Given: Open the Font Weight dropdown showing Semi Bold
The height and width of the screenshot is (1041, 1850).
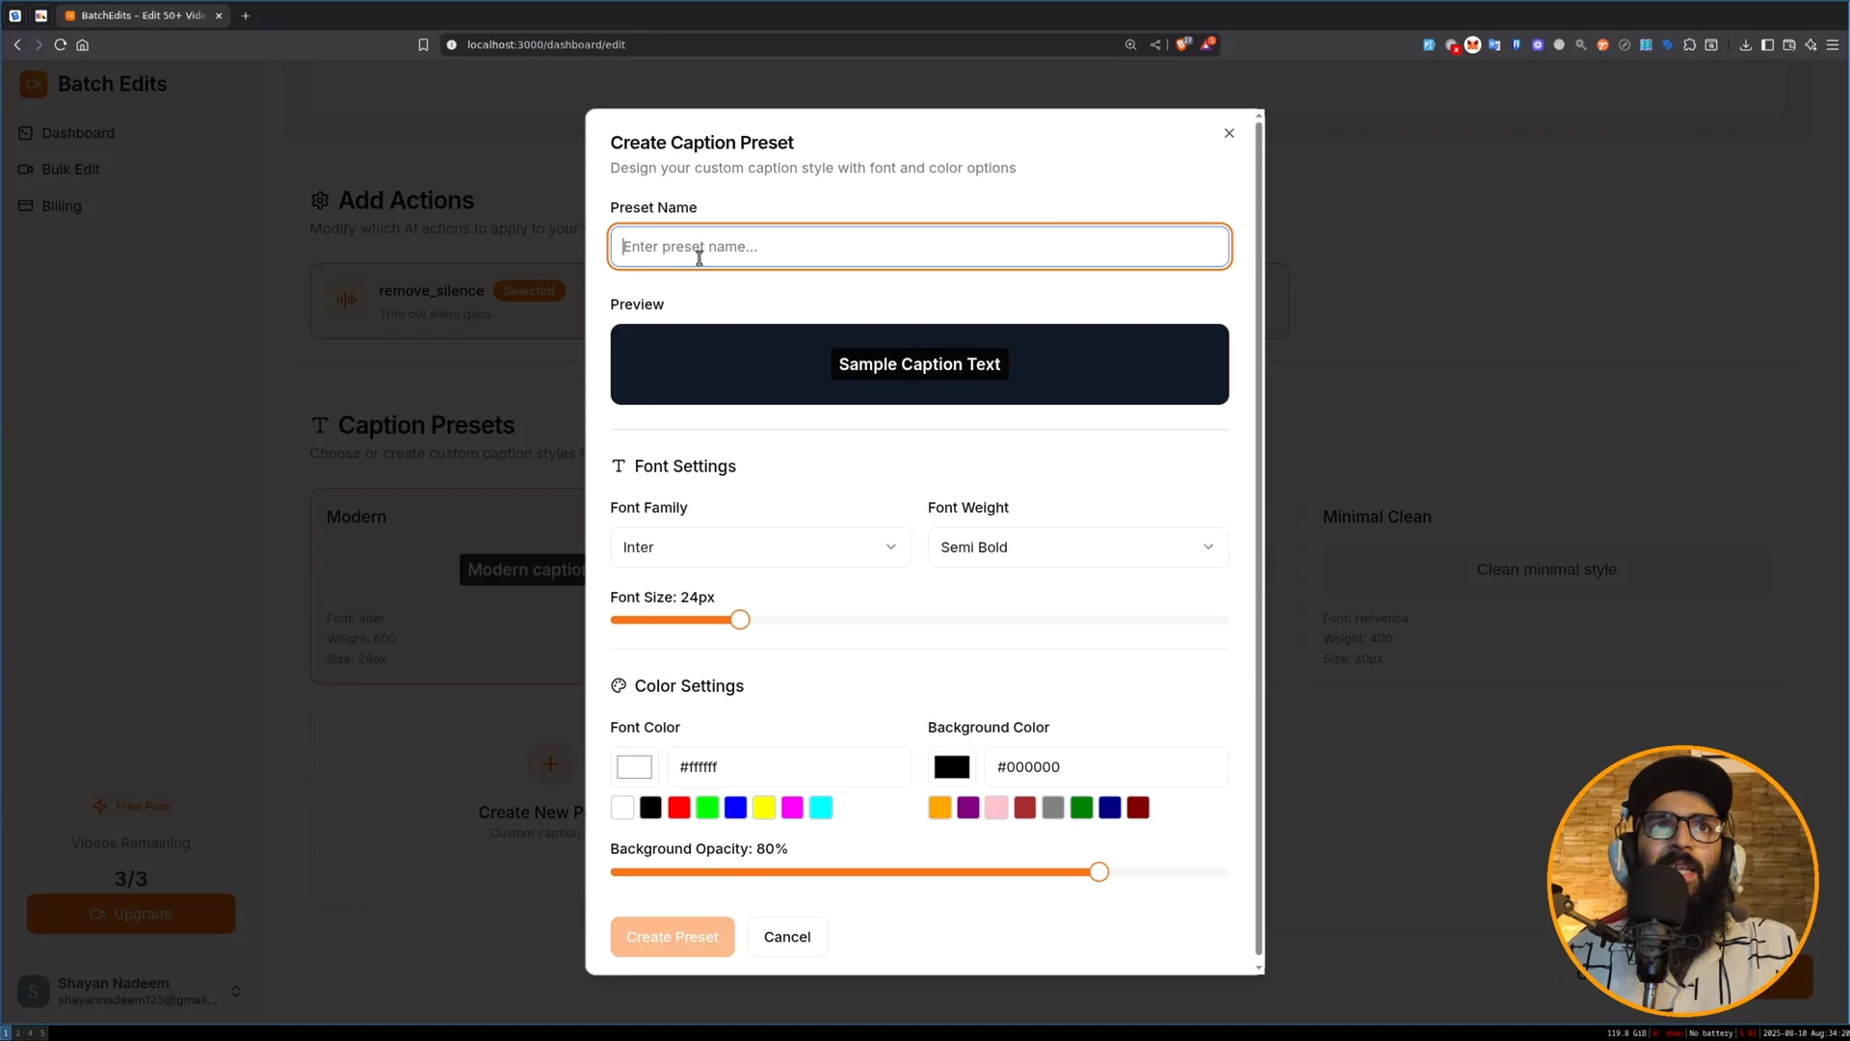Looking at the screenshot, I should (x=1077, y=547).
